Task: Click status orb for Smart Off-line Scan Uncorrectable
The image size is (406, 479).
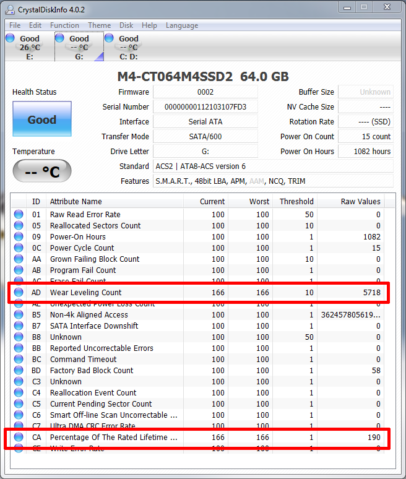Action: pos(19,415)
